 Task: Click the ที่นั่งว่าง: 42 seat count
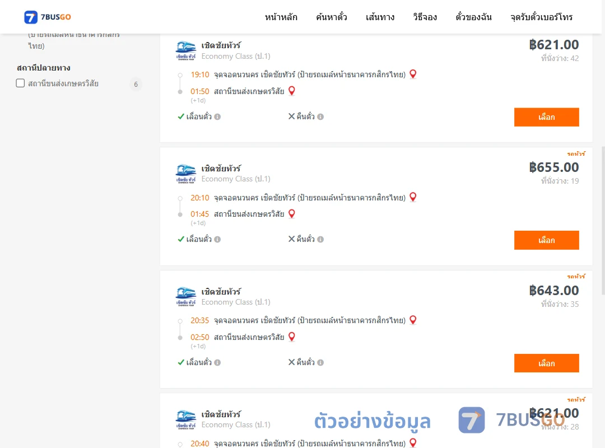pos(560,58)
